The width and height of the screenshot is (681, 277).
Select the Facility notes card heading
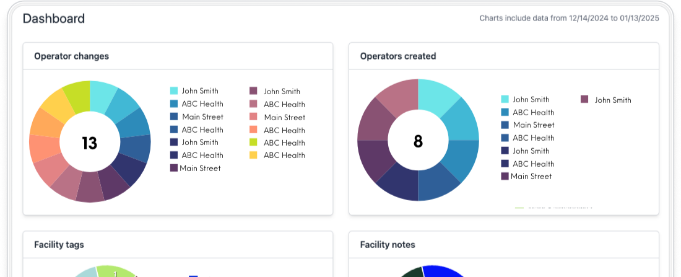(x=388, y=245)
